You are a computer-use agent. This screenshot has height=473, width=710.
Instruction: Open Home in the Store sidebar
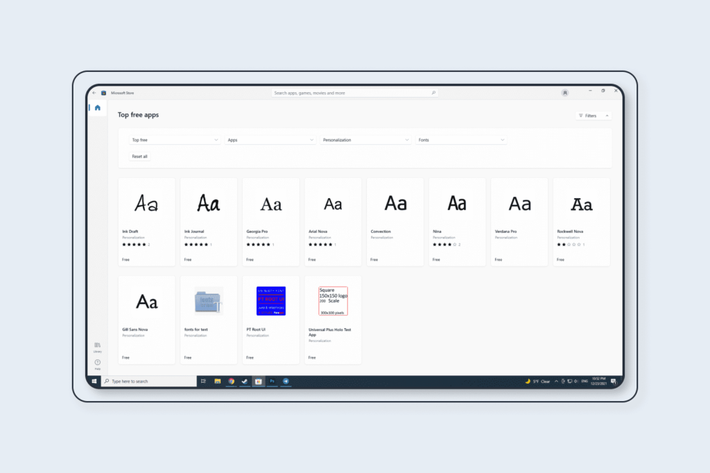click(x=97, y=108)
